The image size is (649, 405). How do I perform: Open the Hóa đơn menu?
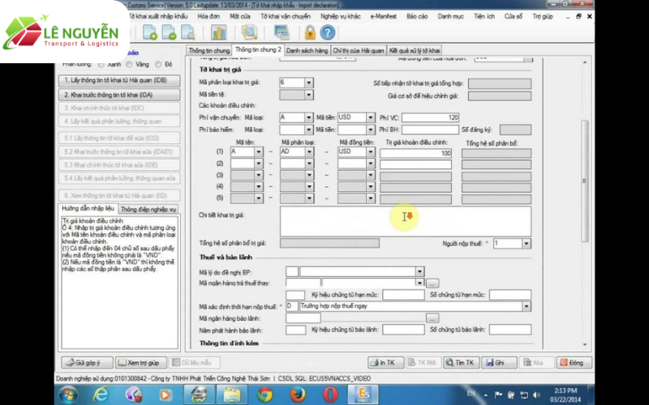(208, 16)
